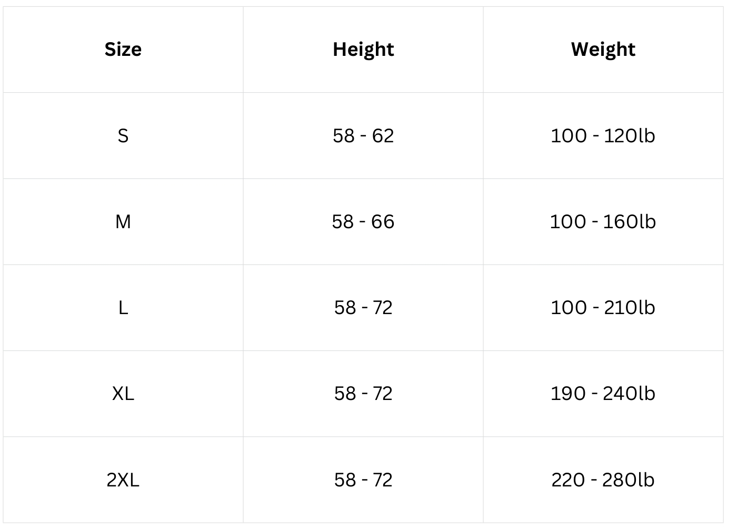Click the 100 - 120lb weight cell
737x527 pixels.
tap(603, 136)
